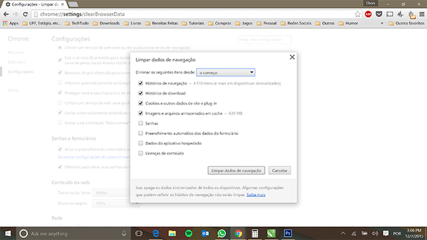Open Sobre in the settings sidebar
This screenshot has height=240, width=427.
tap(13, 90)
